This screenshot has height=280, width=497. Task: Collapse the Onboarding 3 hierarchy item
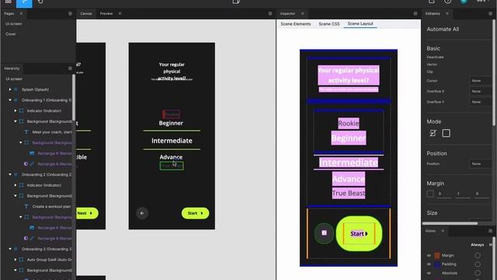(x=10, y=249)
